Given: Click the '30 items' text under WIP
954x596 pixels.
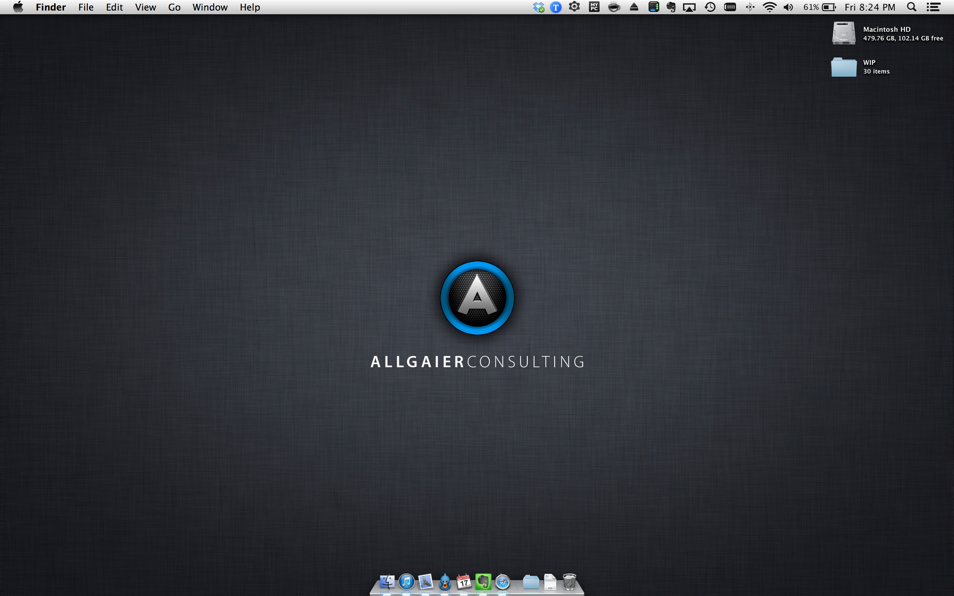Looking at the screenshot, I should click(876, 71).
